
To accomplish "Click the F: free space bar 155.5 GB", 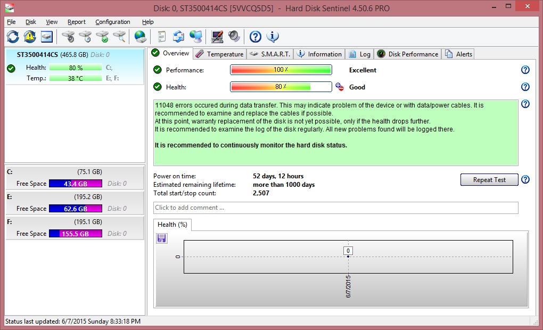I will (x=76, y=233).
